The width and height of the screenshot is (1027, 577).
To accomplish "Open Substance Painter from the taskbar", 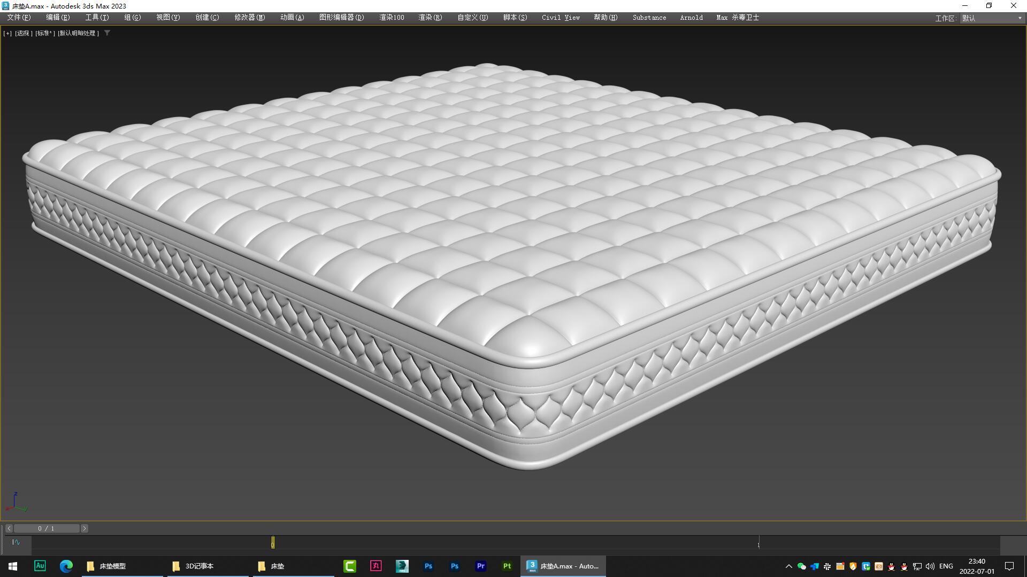I will (x=507, y=566).
